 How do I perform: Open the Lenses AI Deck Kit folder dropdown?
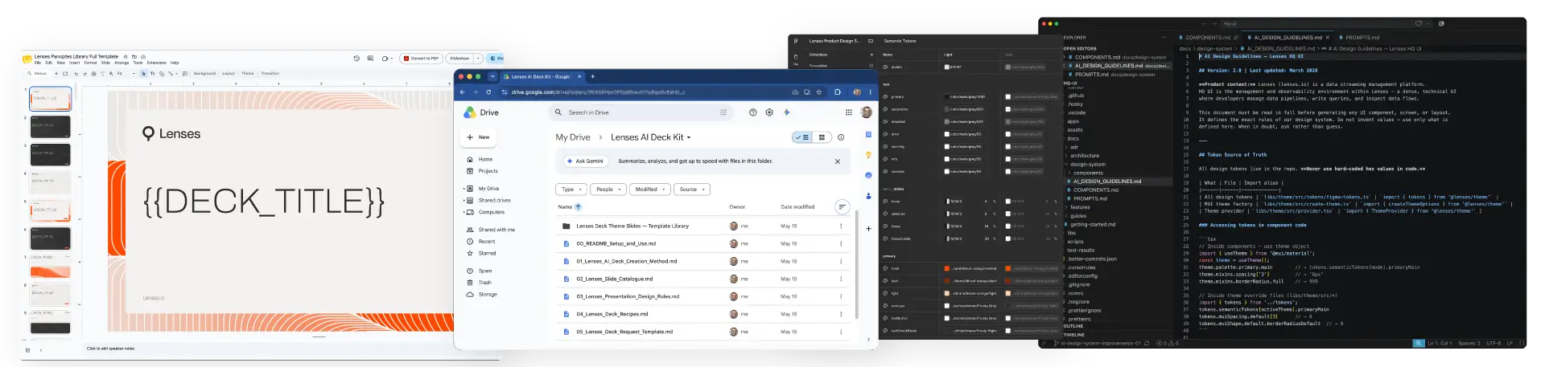pyautogui.click(x=689, y=137)
